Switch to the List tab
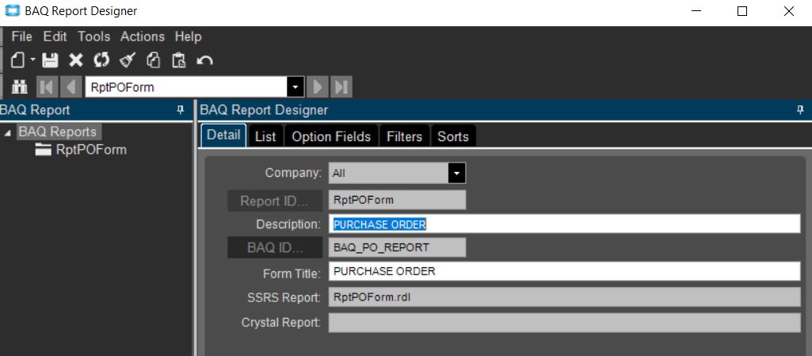Image resolution: width=812 pixels, height=356 pixels. click(265, 137)
